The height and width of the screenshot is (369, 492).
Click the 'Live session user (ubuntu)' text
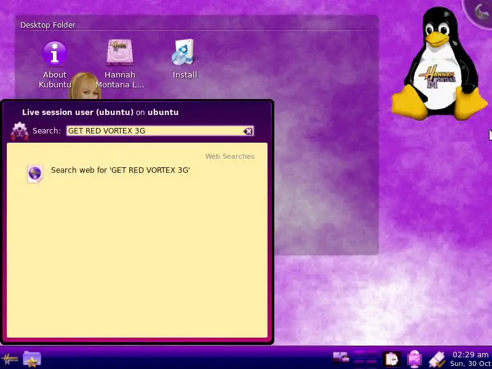(78, 113)
